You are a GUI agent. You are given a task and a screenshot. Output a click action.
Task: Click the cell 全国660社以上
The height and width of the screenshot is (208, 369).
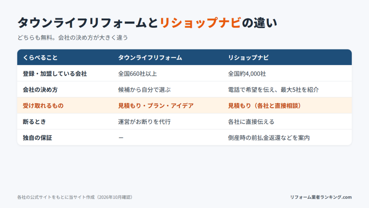pyautogui.click(x=137, y=74)
